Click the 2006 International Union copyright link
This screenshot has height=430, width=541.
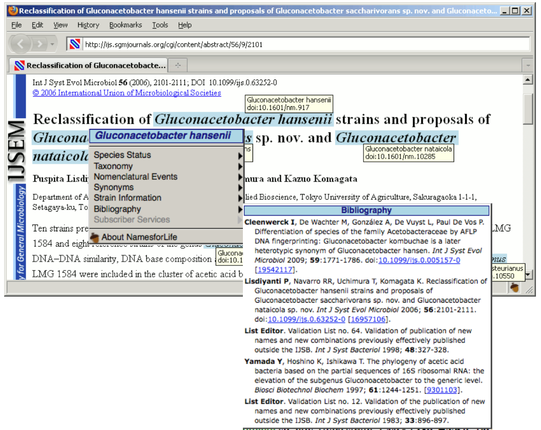127,93
